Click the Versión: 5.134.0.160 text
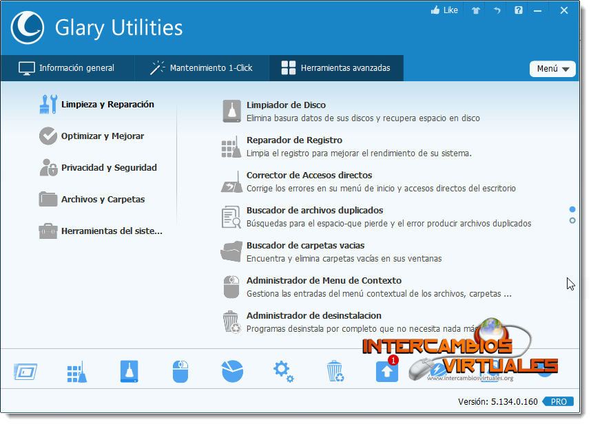Screen dimensions: 591x424 [497, 402]
